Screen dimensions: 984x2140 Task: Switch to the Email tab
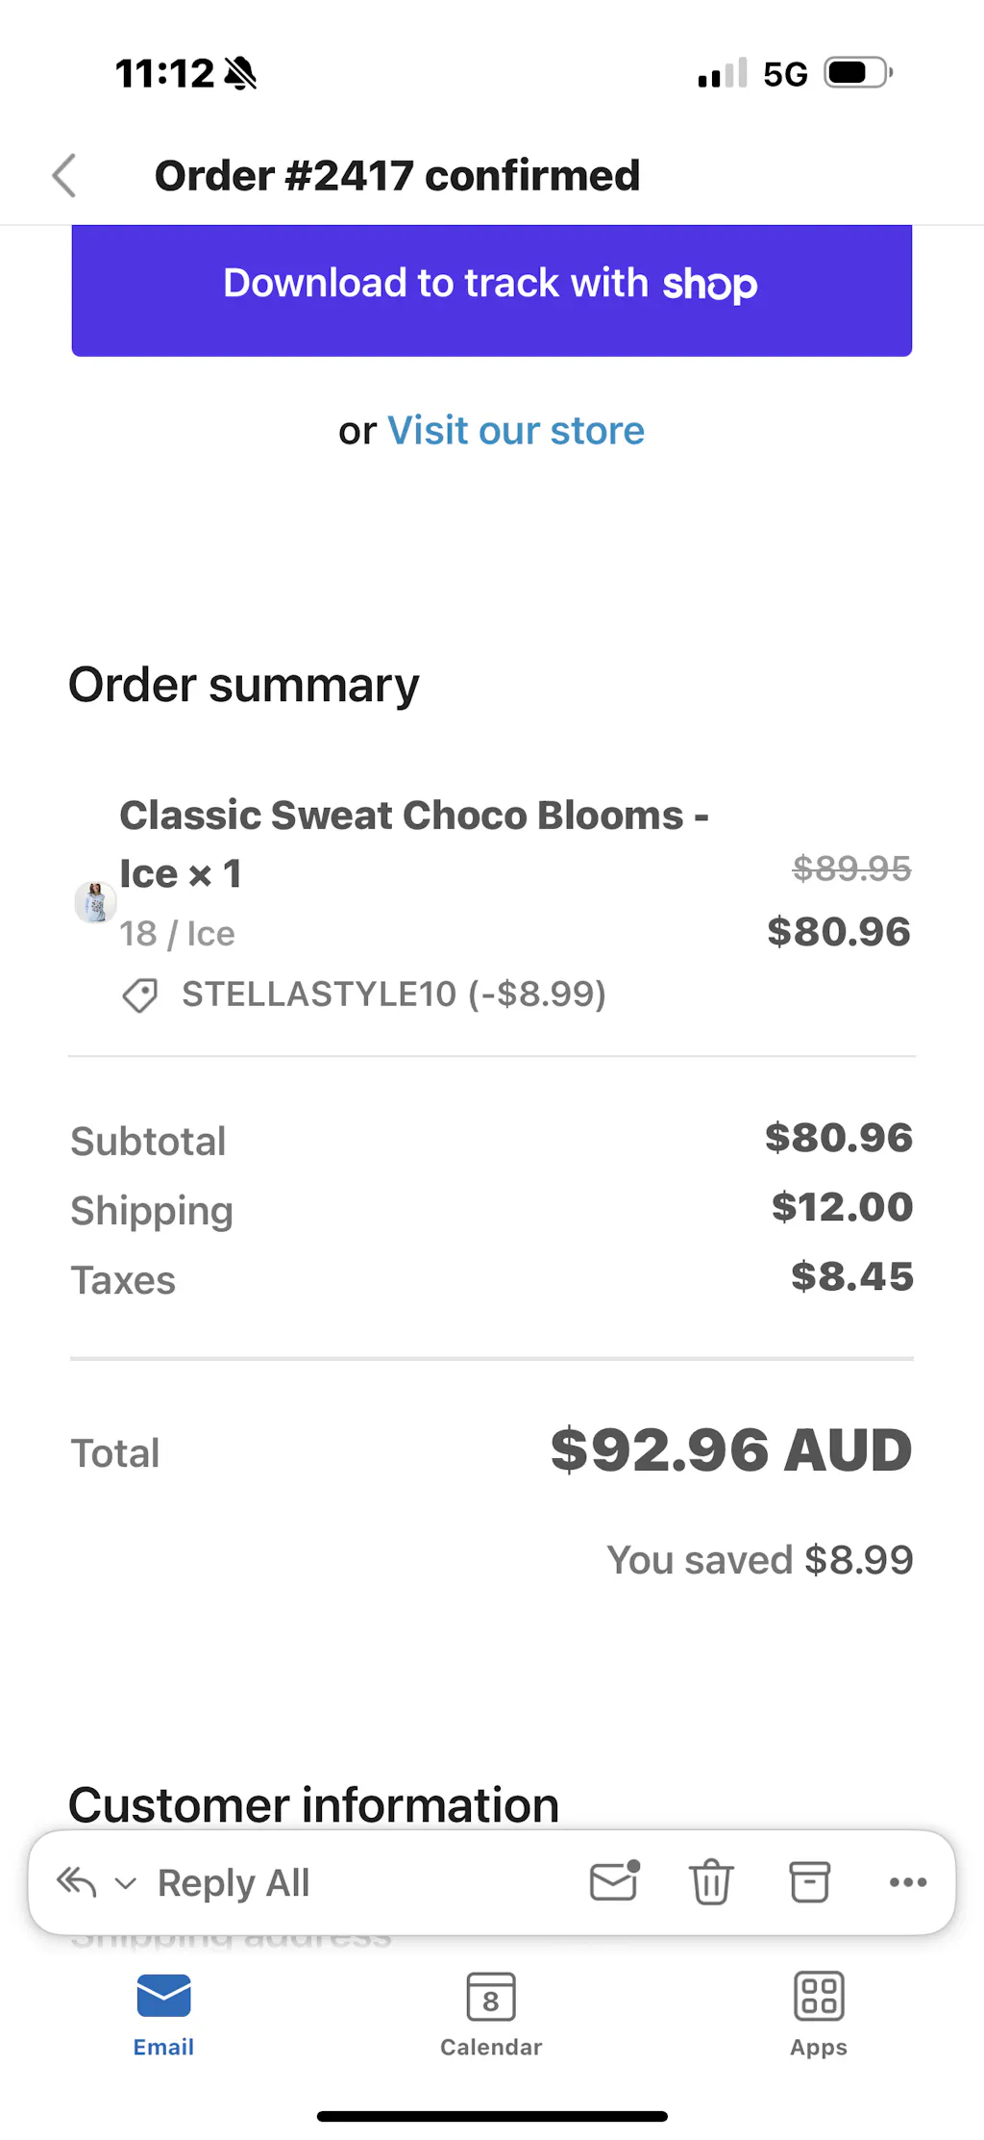[x=163, y=2012]
